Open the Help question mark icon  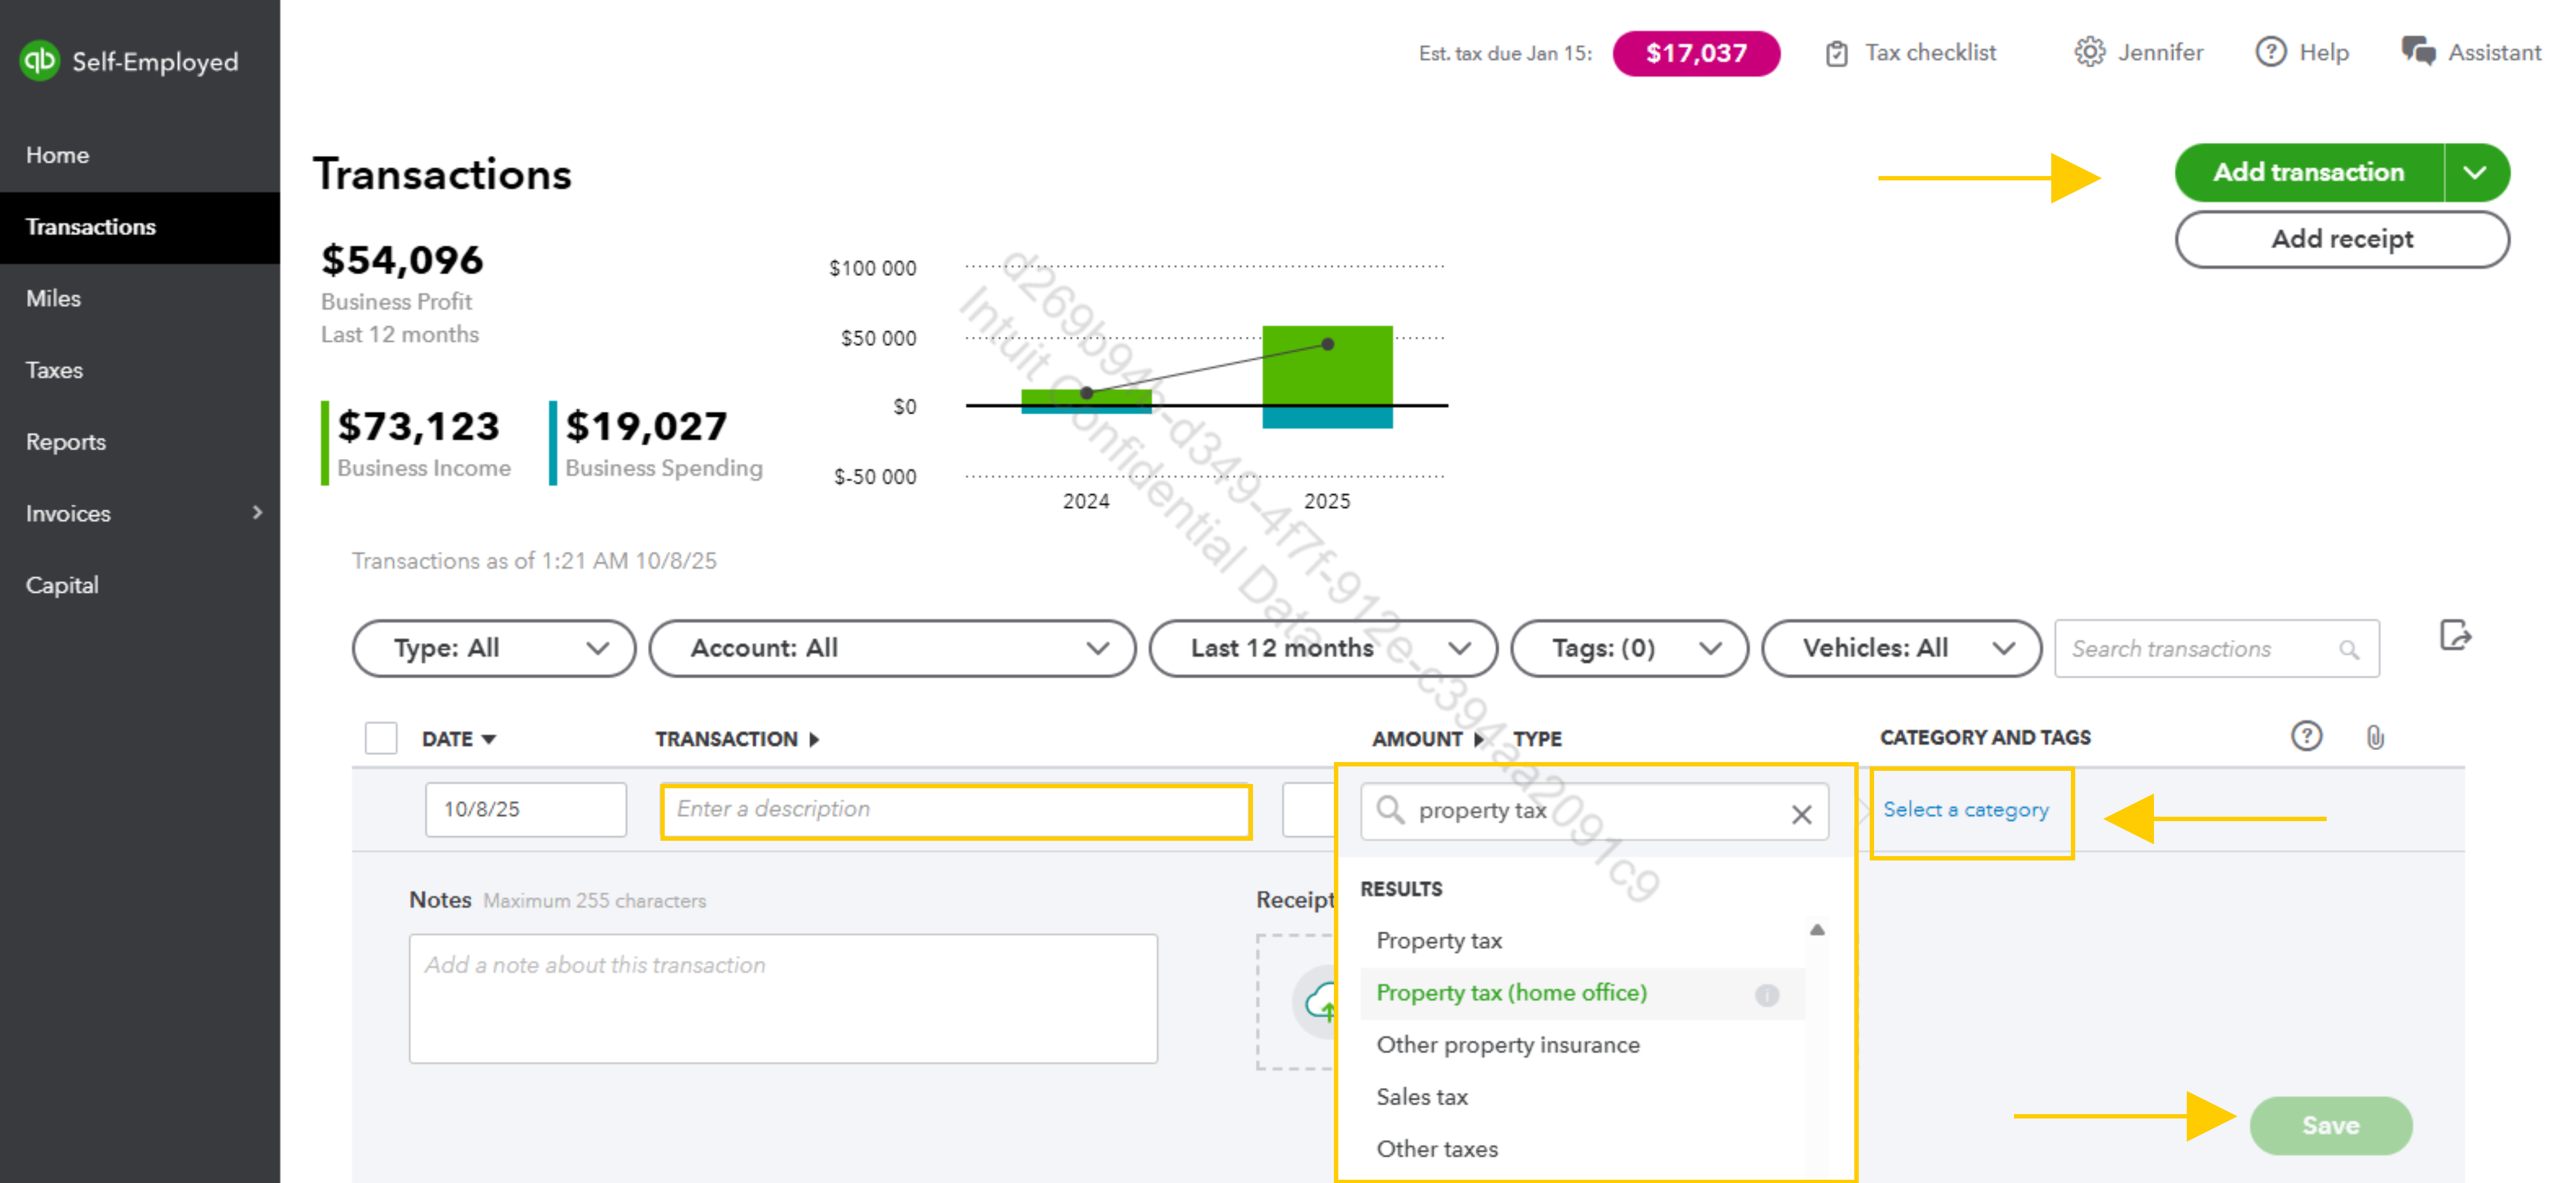2270,52
